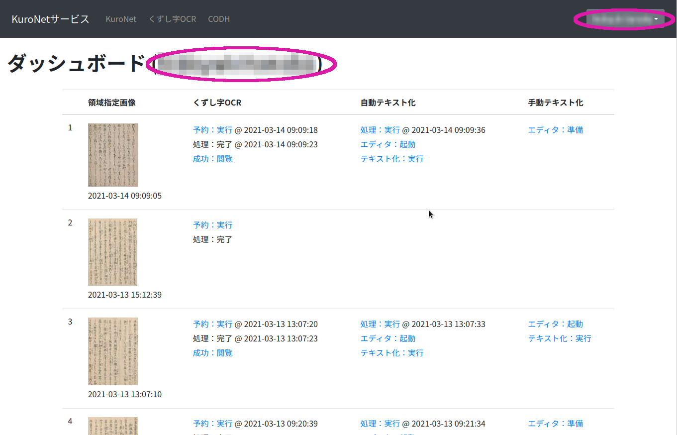This screenshot has width=677, height=435.
Task: Open the KuroNetサービス brand link
Action: click(x=50, y=19)
